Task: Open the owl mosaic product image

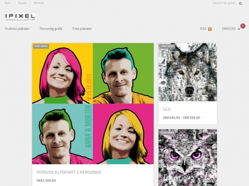Action: [x=188, y=157]
